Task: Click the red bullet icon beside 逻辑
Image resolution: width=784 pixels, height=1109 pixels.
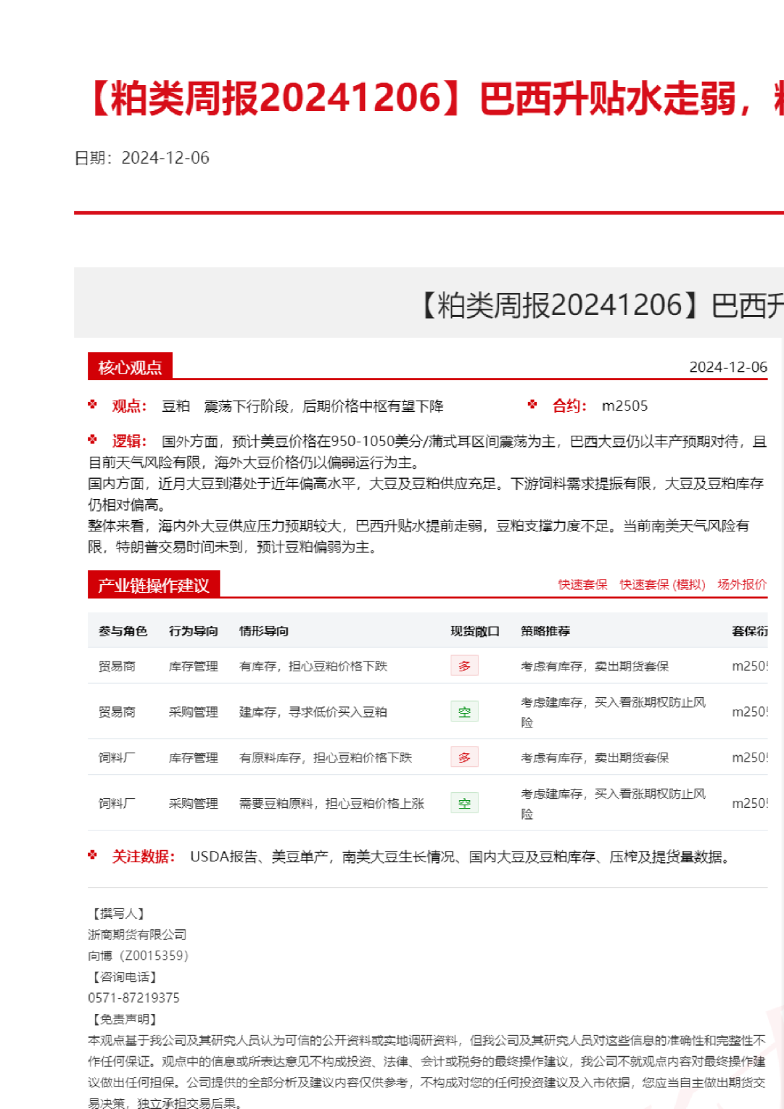Action: coord(92,440)
